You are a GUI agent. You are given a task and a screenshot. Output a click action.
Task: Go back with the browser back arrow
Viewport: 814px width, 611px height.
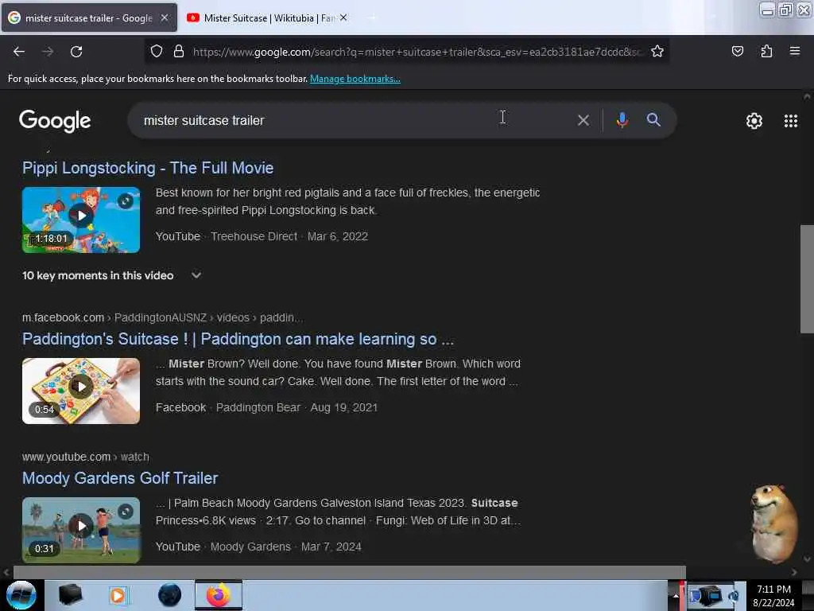click(19, 52)
